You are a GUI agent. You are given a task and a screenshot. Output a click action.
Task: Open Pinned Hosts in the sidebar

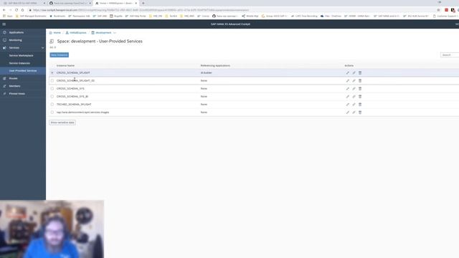(16, 94)
